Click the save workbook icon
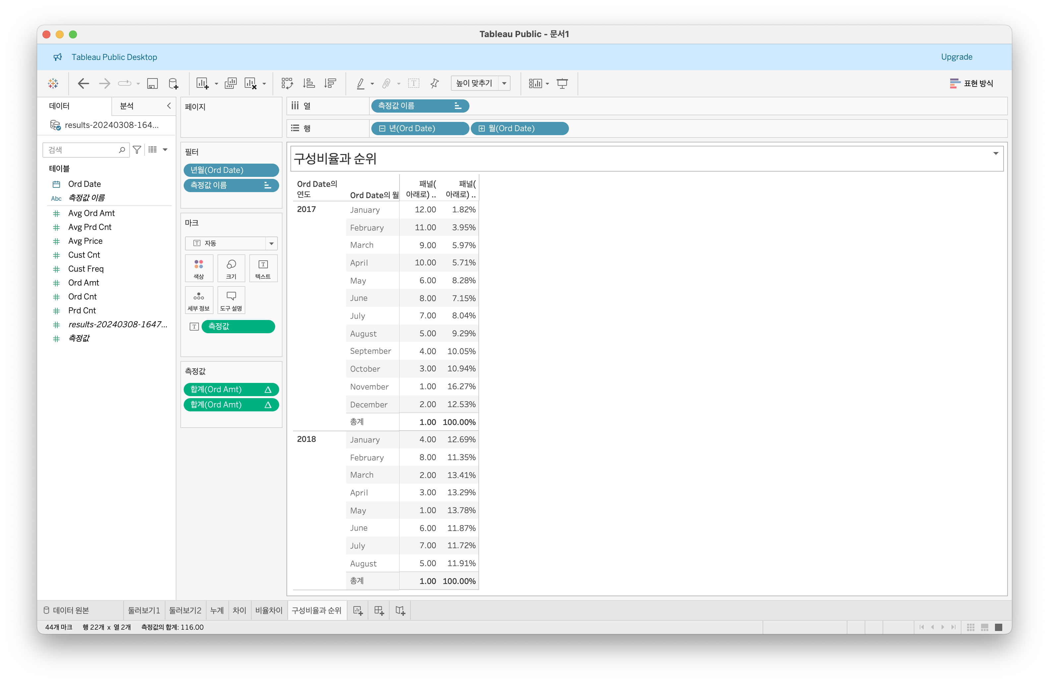1049x683 pixels. click(x=152, y=83)
